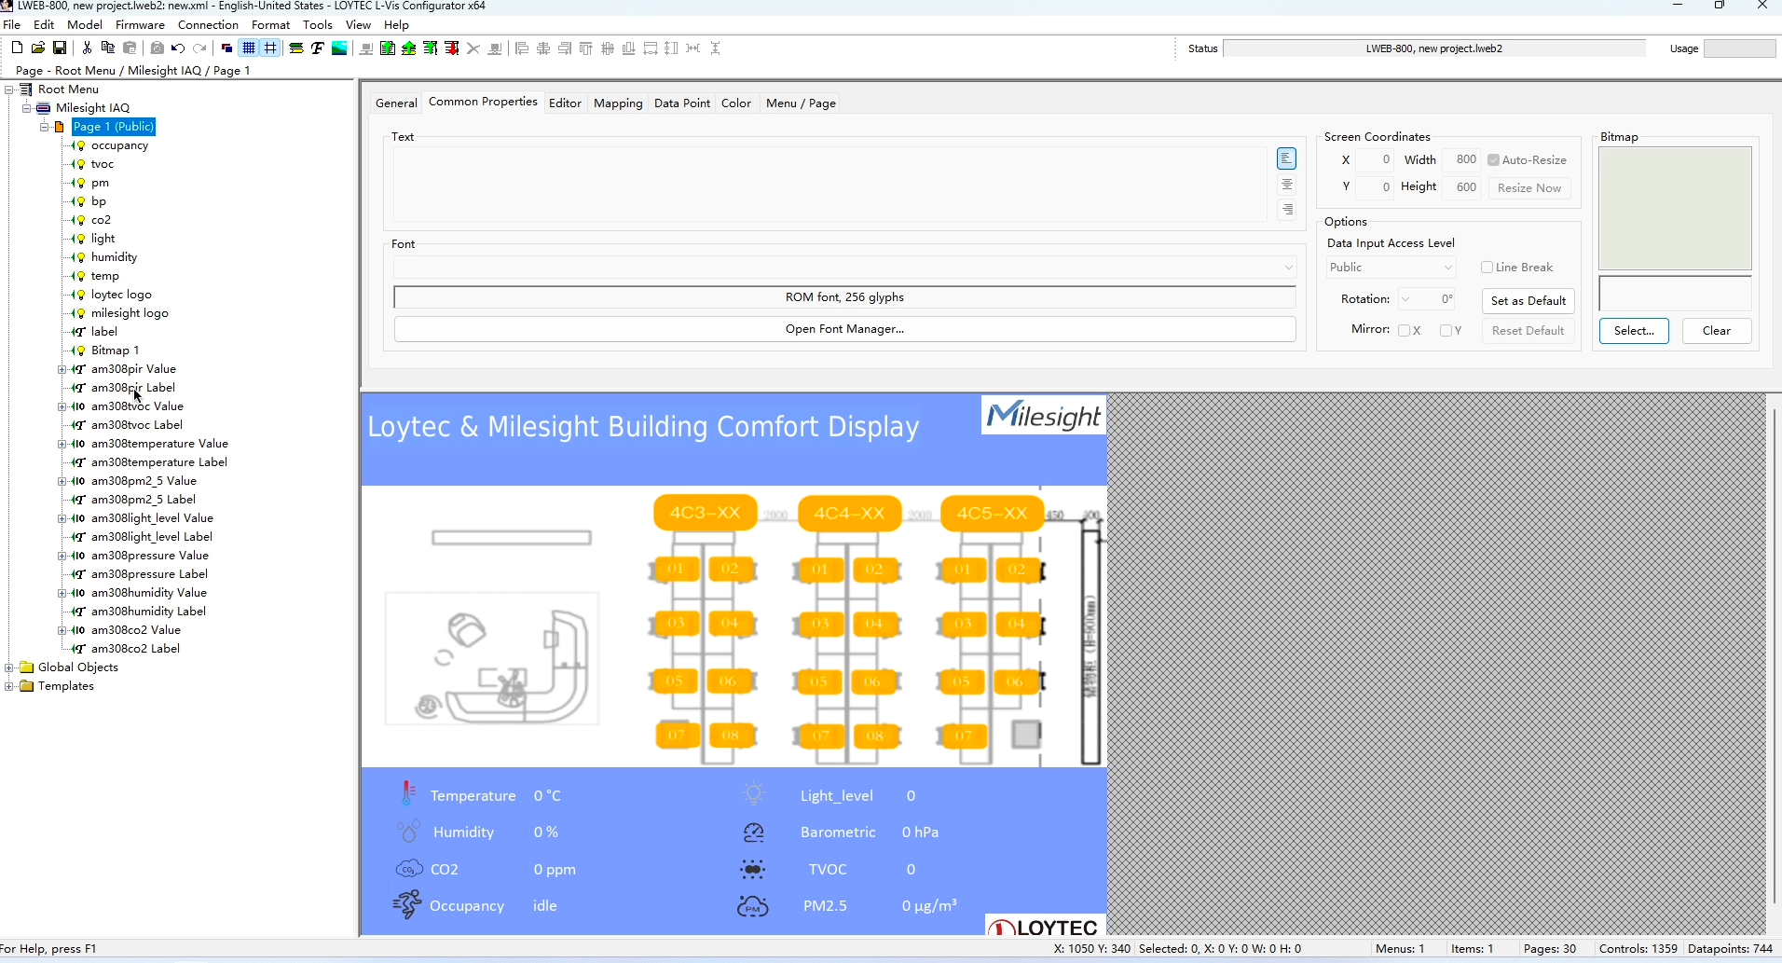Click the red down-arrow toolbar icon
This screenshot has width=1782, height=963.
pyautogui.click(x=452, y=48)
